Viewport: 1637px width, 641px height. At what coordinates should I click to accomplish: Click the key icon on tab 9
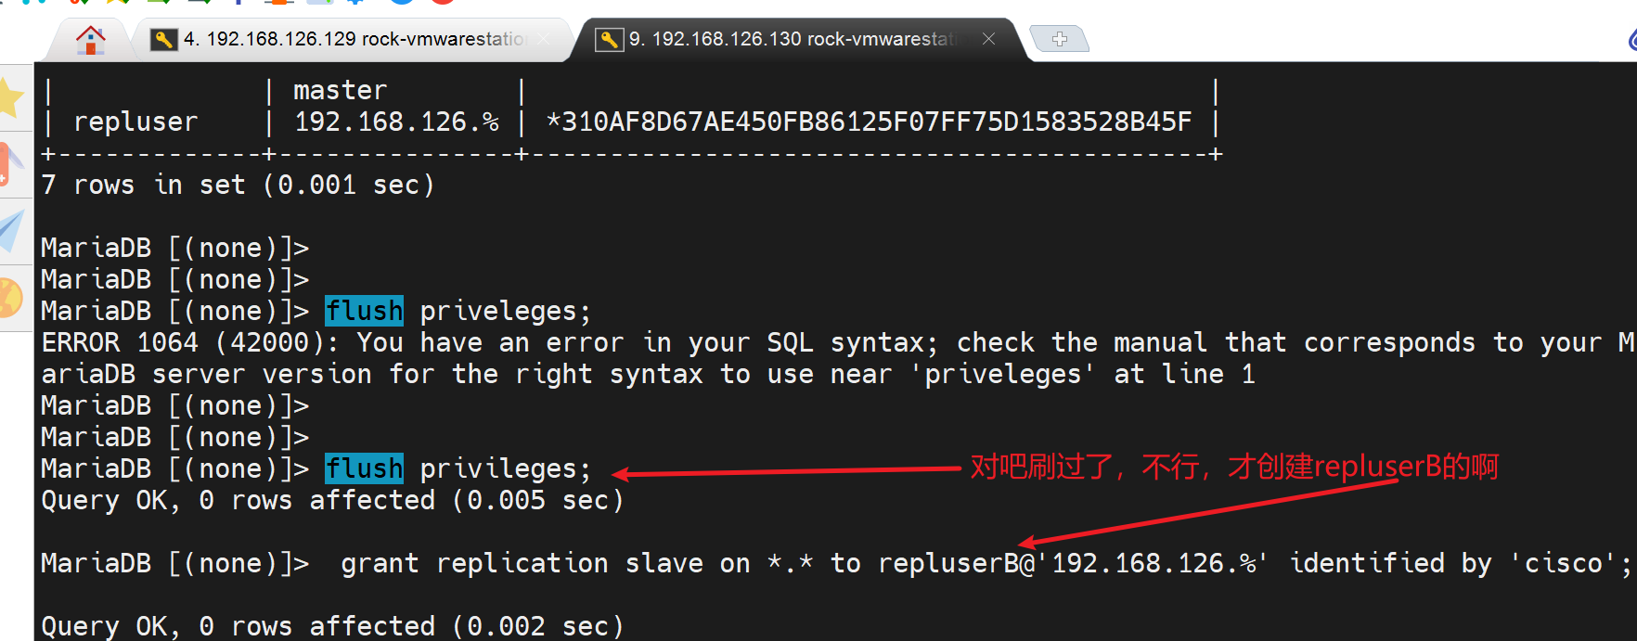click(609, 39)
